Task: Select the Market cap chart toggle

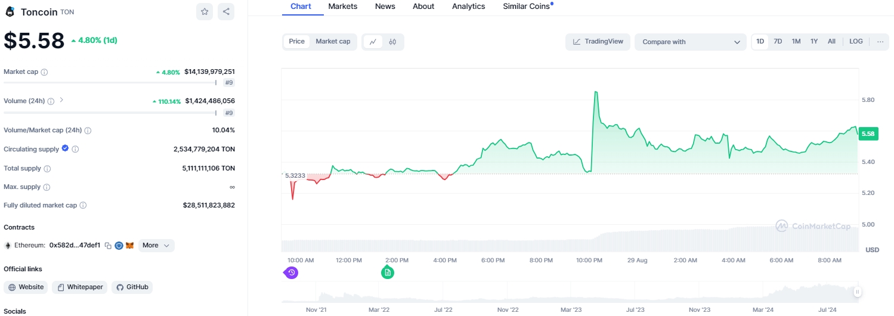Action: tap(333, 42)
